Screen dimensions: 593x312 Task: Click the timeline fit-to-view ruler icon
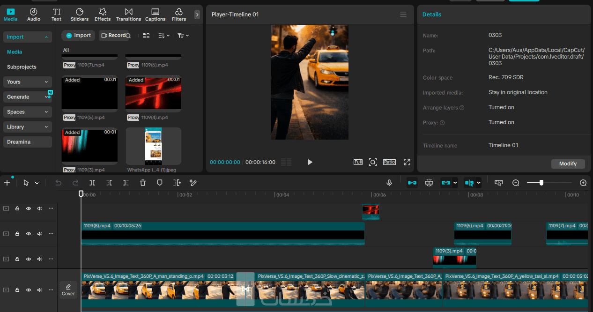(499, 183)
